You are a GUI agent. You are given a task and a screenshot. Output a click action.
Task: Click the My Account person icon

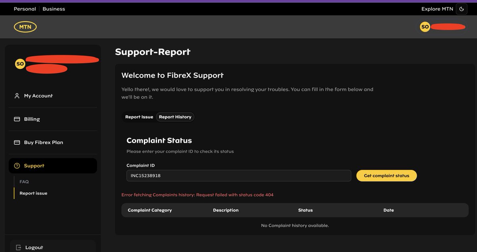pos(17,96)
